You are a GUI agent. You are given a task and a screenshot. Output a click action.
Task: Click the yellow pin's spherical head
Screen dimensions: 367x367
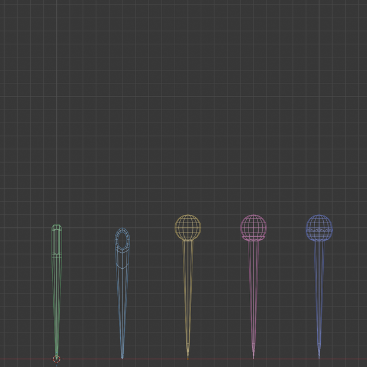188,227
